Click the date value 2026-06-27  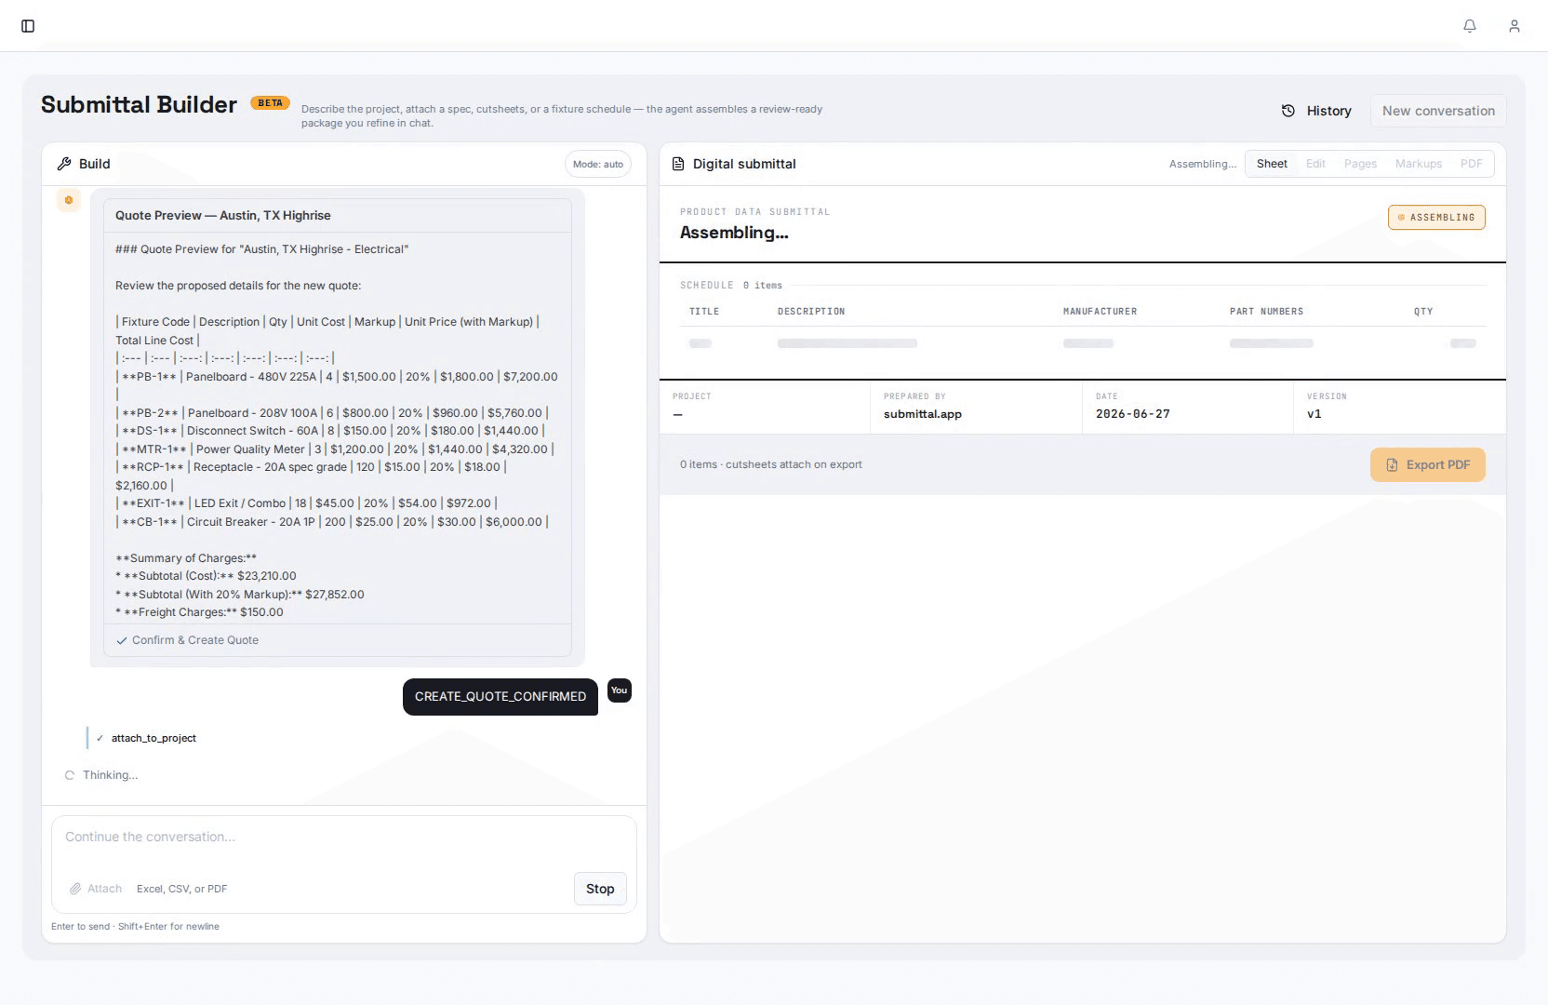[x=1133, y=414]
